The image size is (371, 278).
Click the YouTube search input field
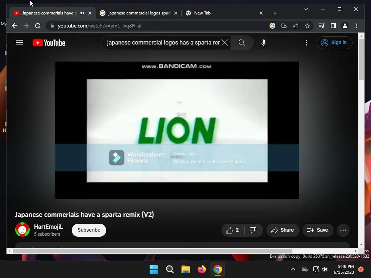163,43
